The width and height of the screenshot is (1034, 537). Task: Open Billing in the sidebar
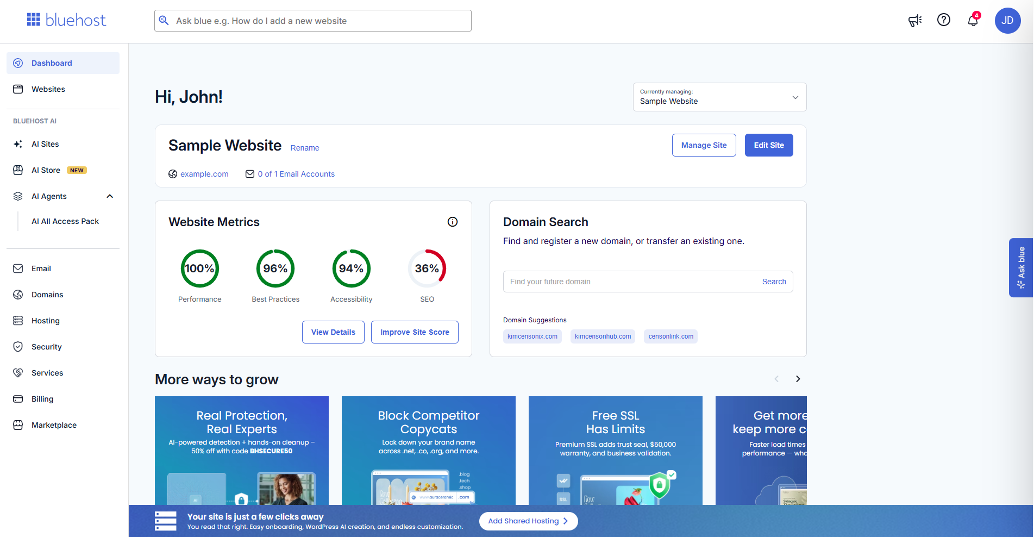[63, 399]
